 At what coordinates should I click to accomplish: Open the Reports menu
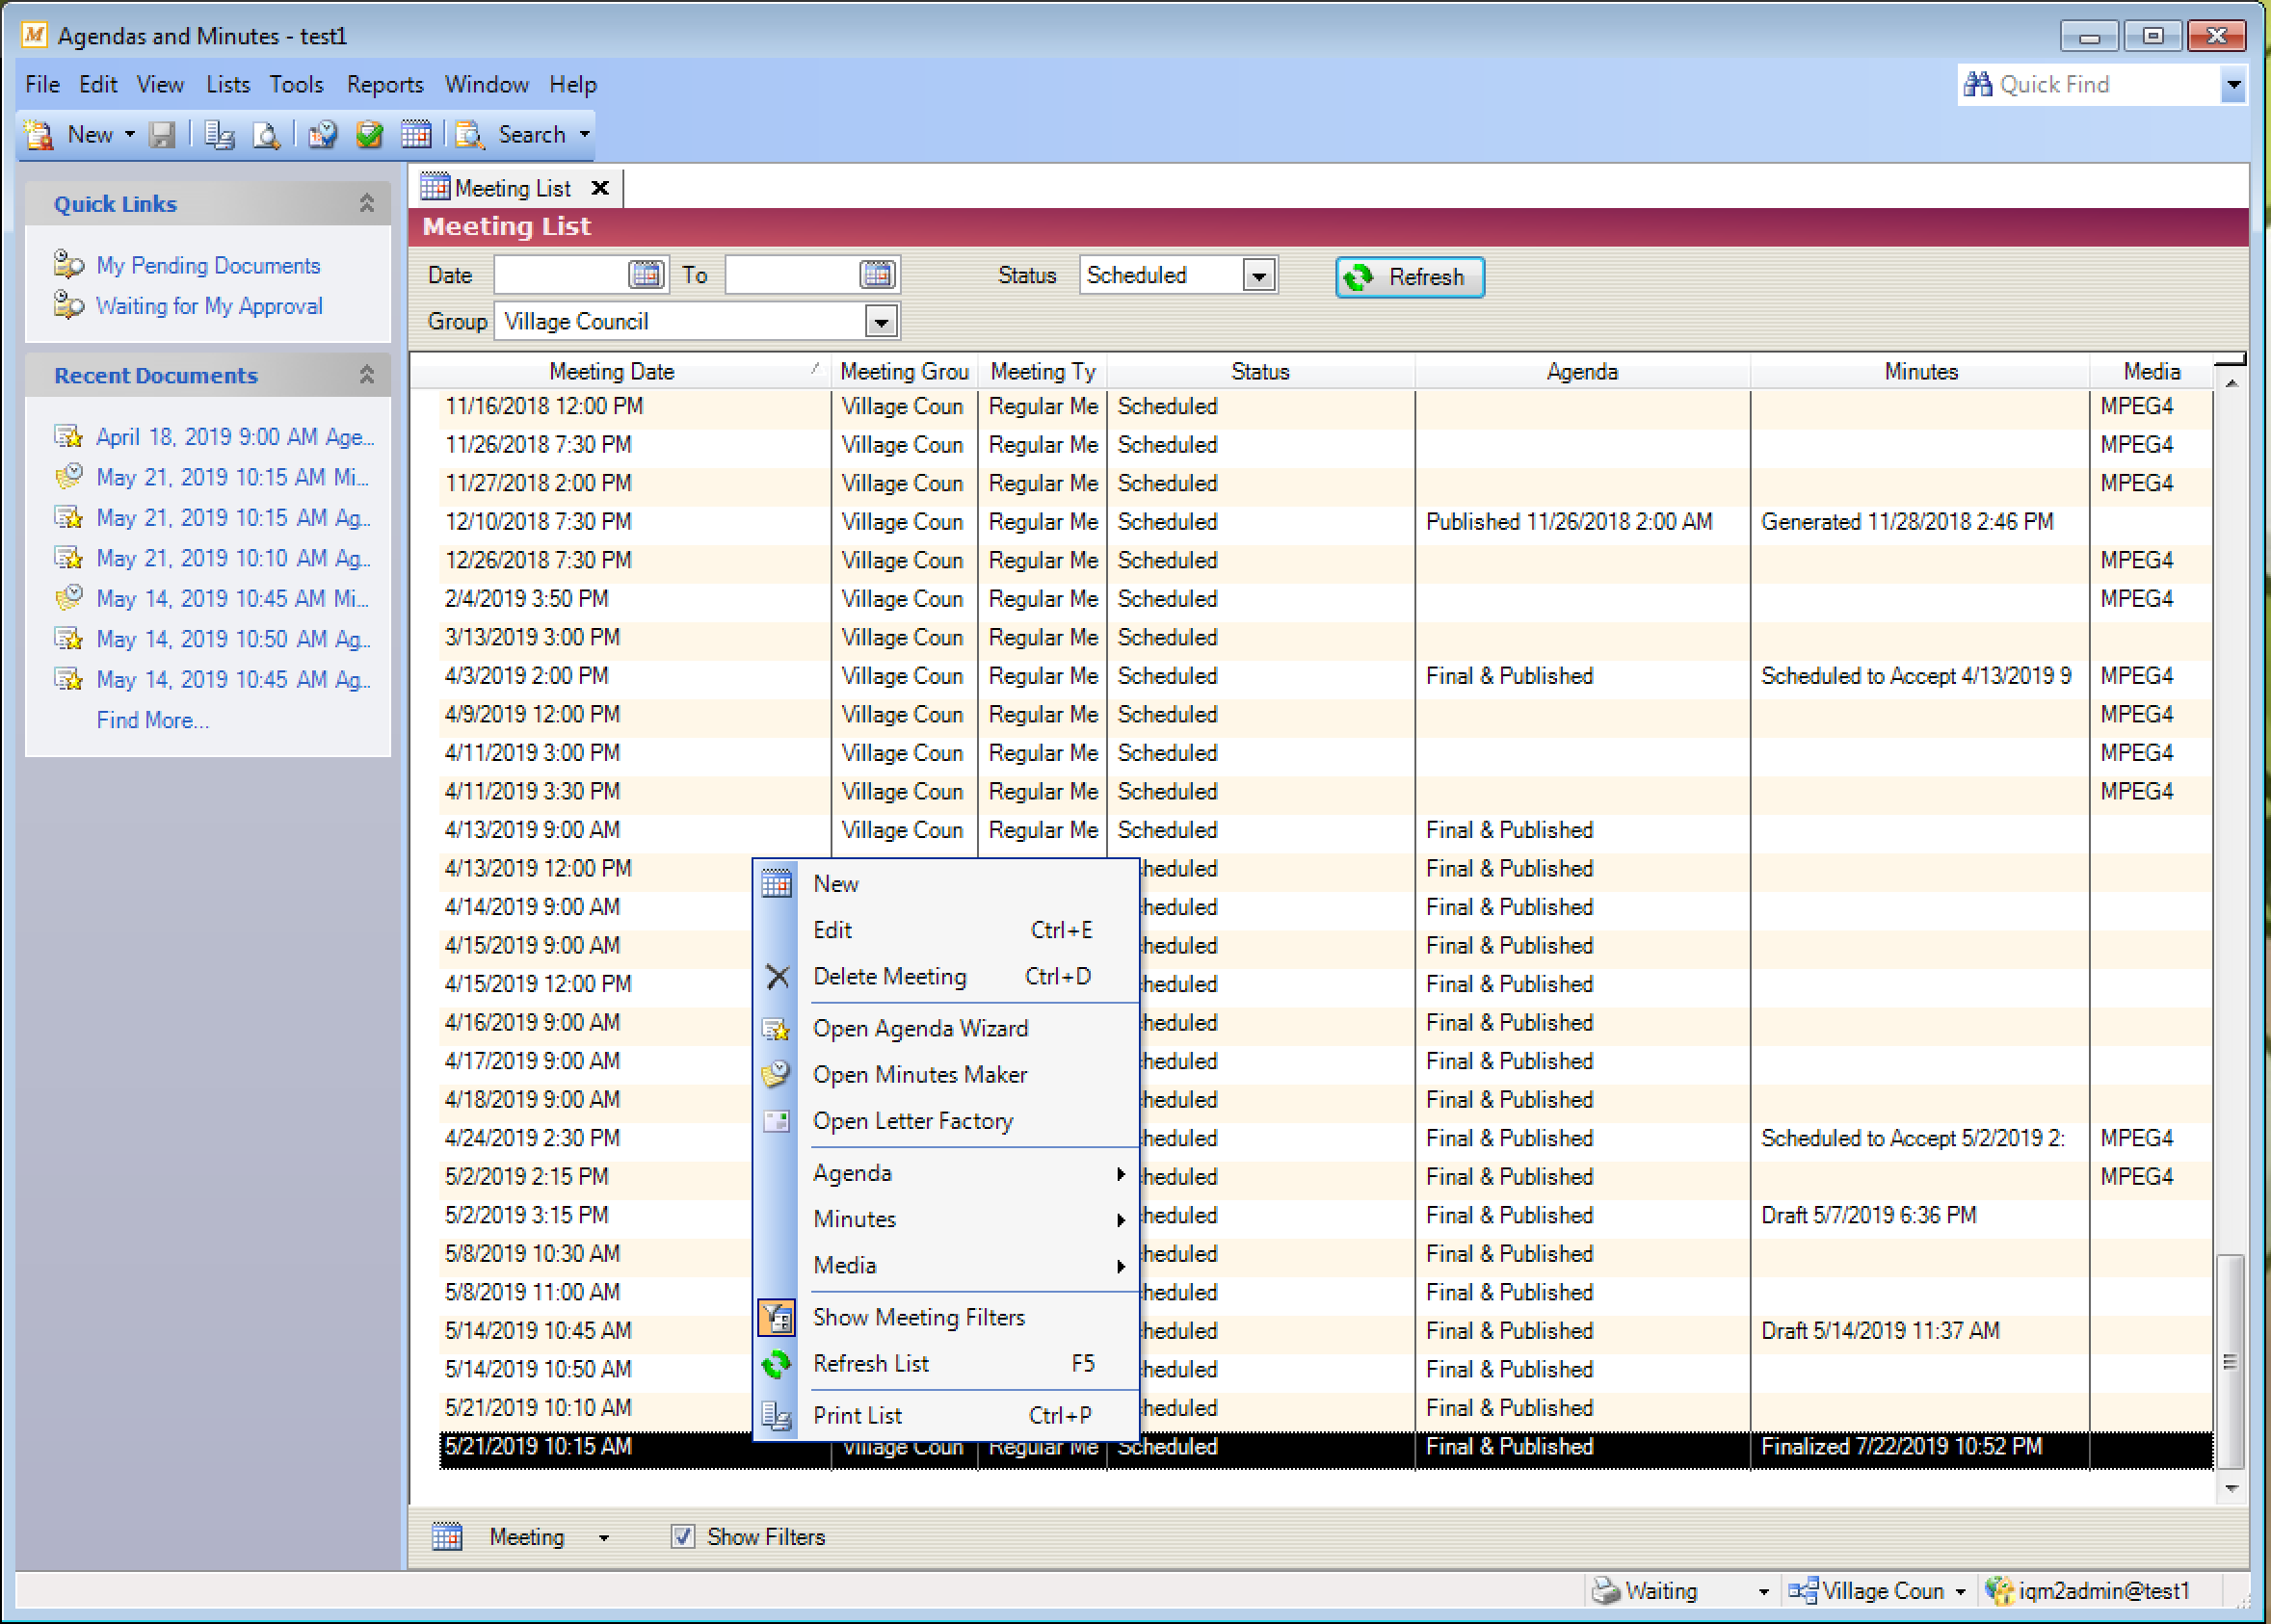click(x=385, y=84)
